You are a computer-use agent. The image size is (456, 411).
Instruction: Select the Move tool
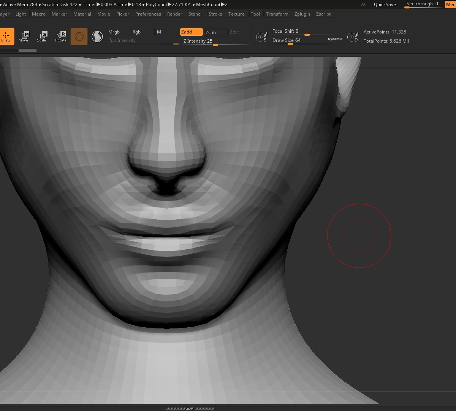pos(24,37)
